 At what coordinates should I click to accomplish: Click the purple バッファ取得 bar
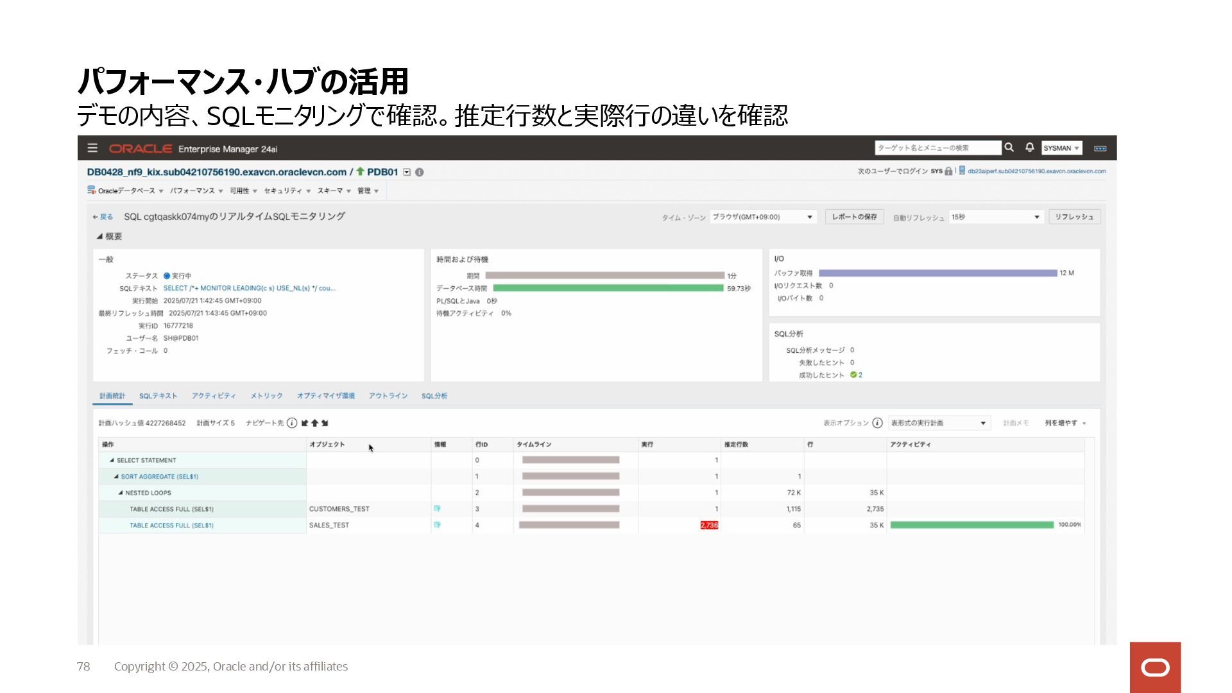(x=937, y=273)
